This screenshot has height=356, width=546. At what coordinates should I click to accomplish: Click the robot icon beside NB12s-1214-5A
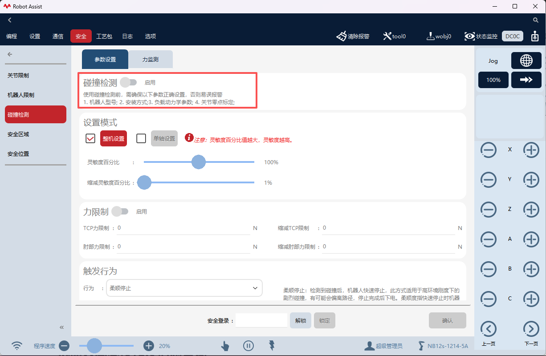420,345
